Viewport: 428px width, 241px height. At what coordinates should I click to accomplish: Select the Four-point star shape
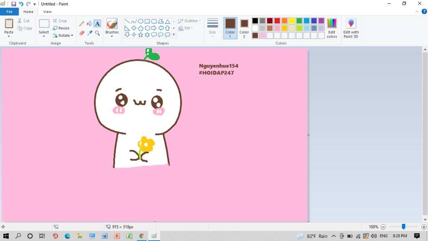click(x=134, y=35)
